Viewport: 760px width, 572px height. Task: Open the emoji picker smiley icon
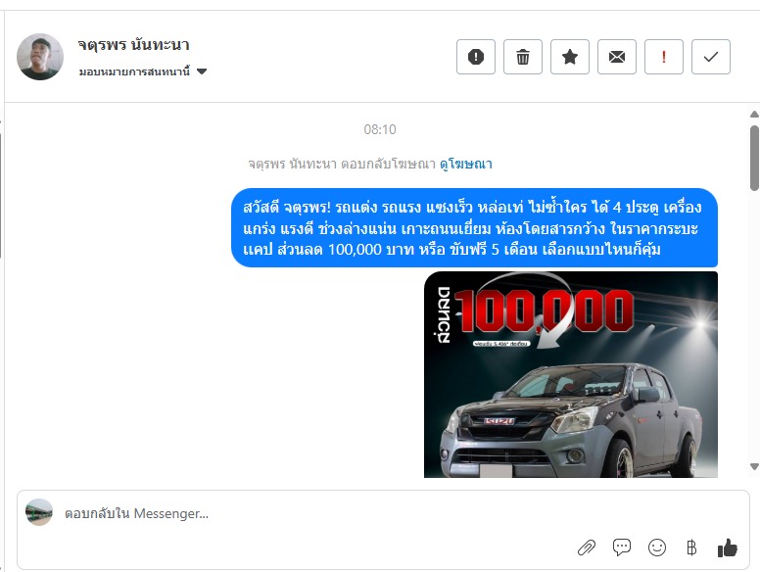[x=657, y=548]
